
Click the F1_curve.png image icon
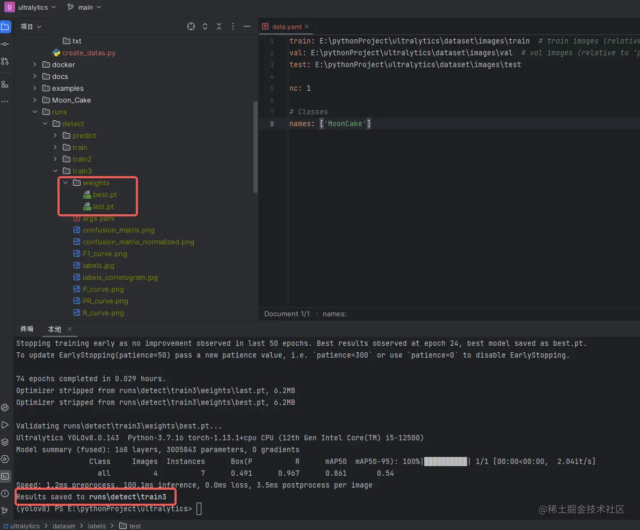(x=77, y=253)
